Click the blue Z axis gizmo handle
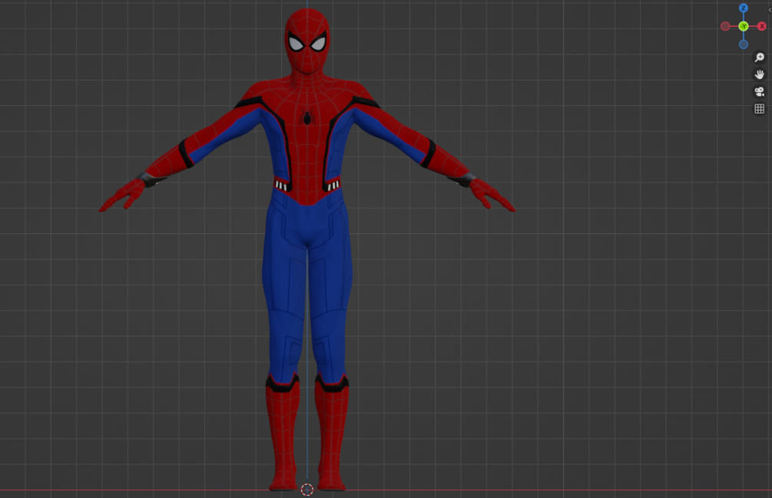The width and height of the screenshot is (772, 498). click(x=744, y=8)
